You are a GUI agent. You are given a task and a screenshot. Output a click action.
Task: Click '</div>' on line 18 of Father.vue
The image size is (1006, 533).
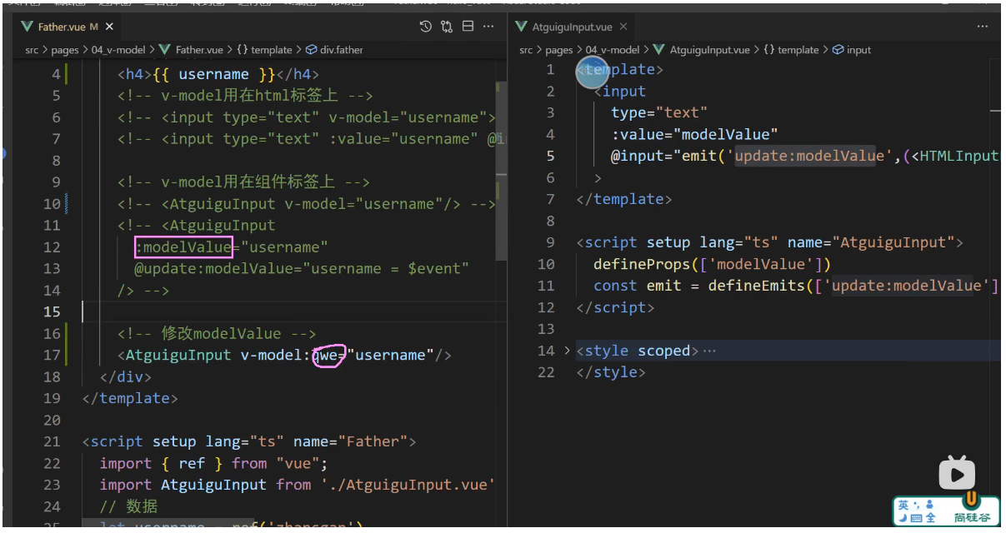pyautogui.click(x=125, y=376)
